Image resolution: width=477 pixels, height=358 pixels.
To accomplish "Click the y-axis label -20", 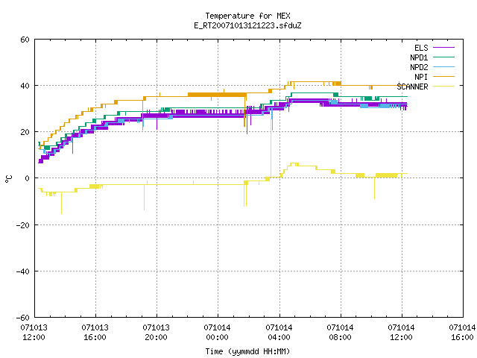I will click(23, 225).
